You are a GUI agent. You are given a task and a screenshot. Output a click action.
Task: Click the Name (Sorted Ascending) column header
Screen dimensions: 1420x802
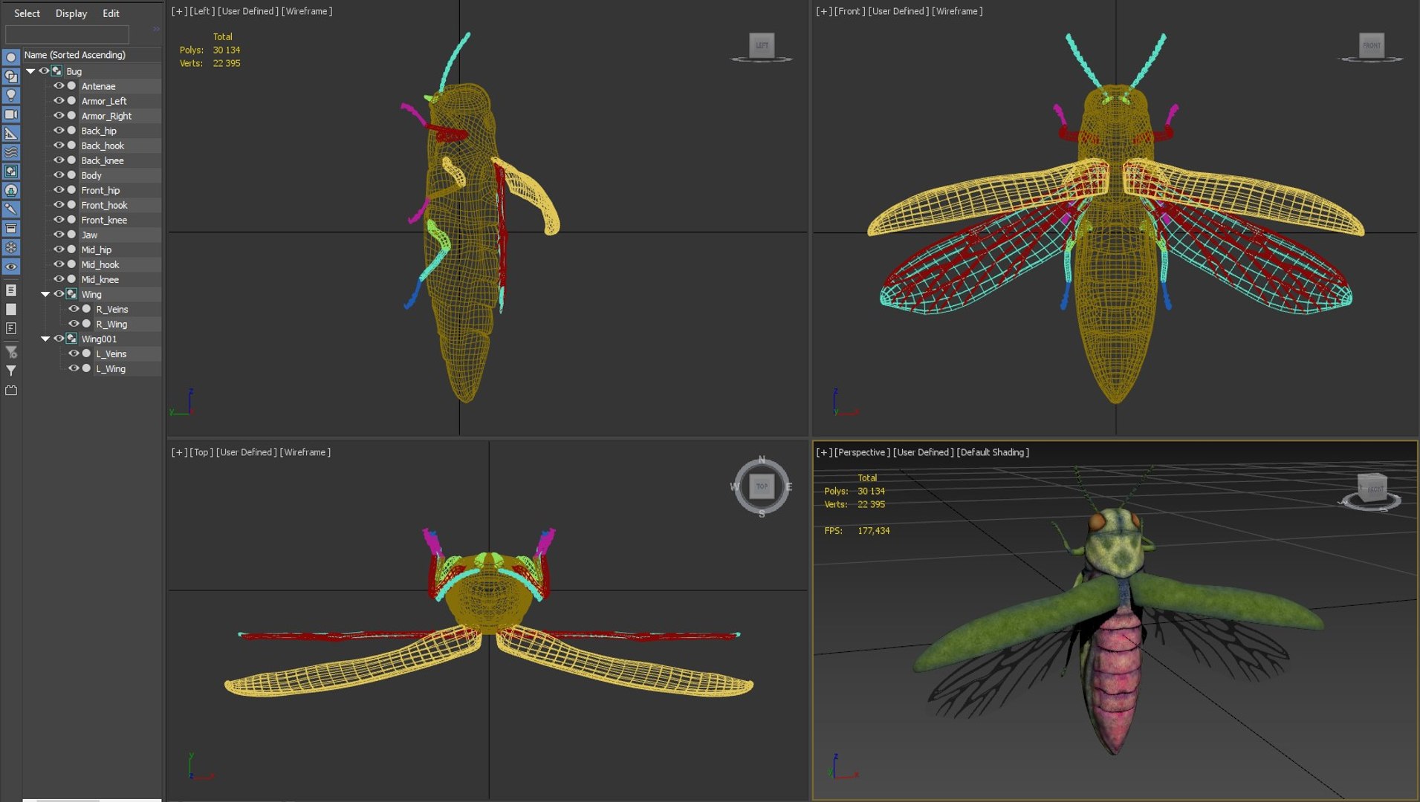pyautogui.click(x=92, y=55)
